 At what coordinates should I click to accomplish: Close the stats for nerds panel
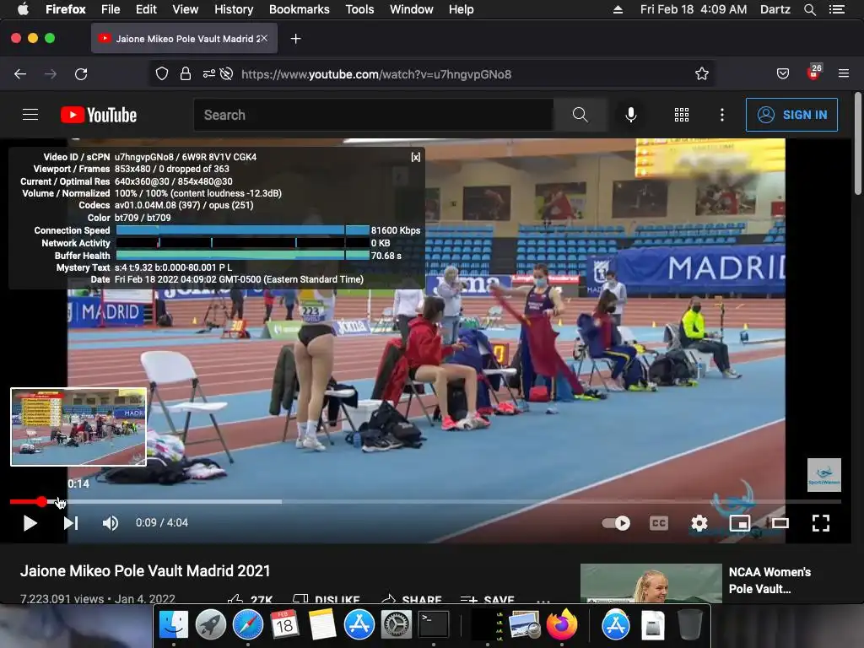(415, 157)
